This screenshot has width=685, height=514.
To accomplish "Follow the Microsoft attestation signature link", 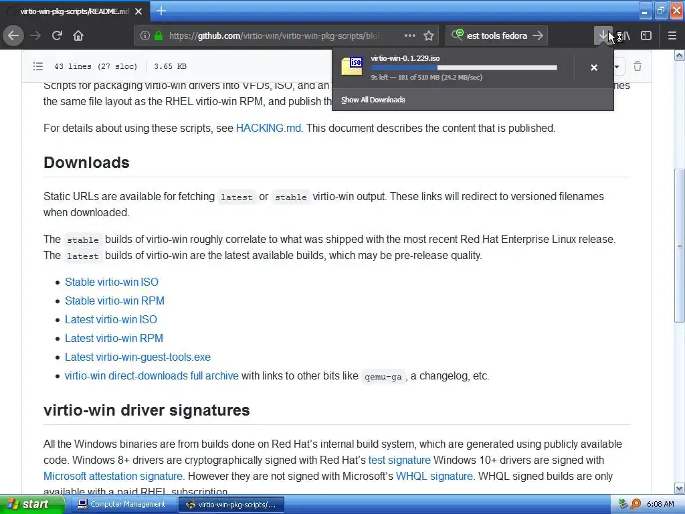I will [112, 476].
